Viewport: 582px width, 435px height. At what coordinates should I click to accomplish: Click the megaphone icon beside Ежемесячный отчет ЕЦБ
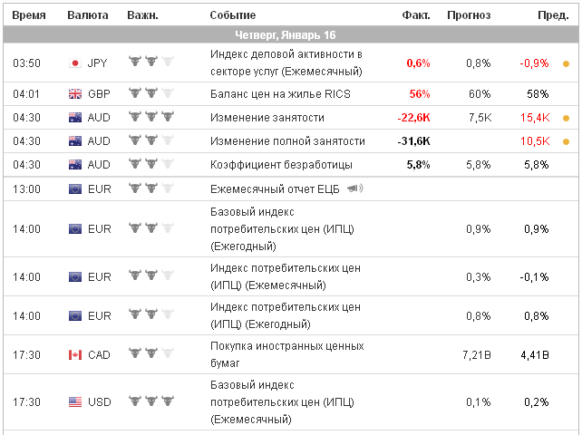click(354, 188)
